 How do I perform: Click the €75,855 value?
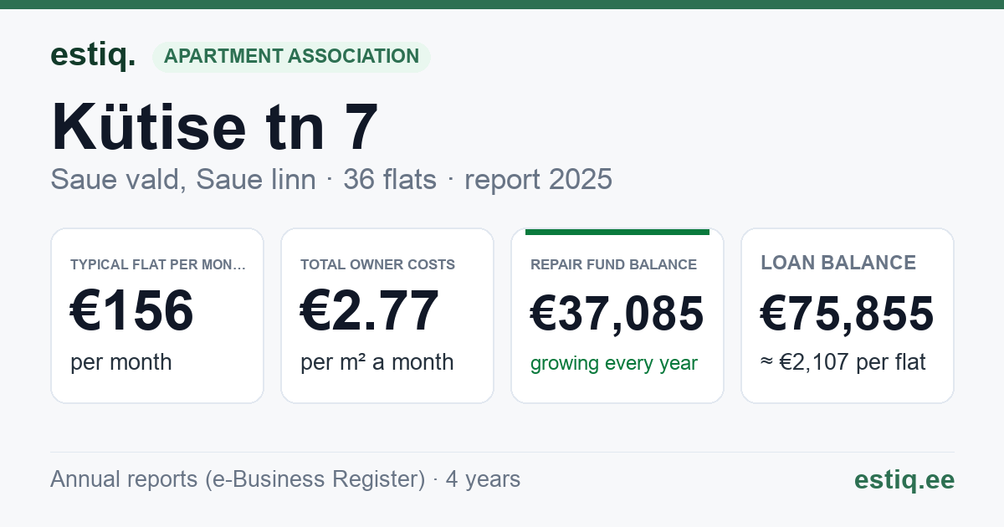pos(848,314)
